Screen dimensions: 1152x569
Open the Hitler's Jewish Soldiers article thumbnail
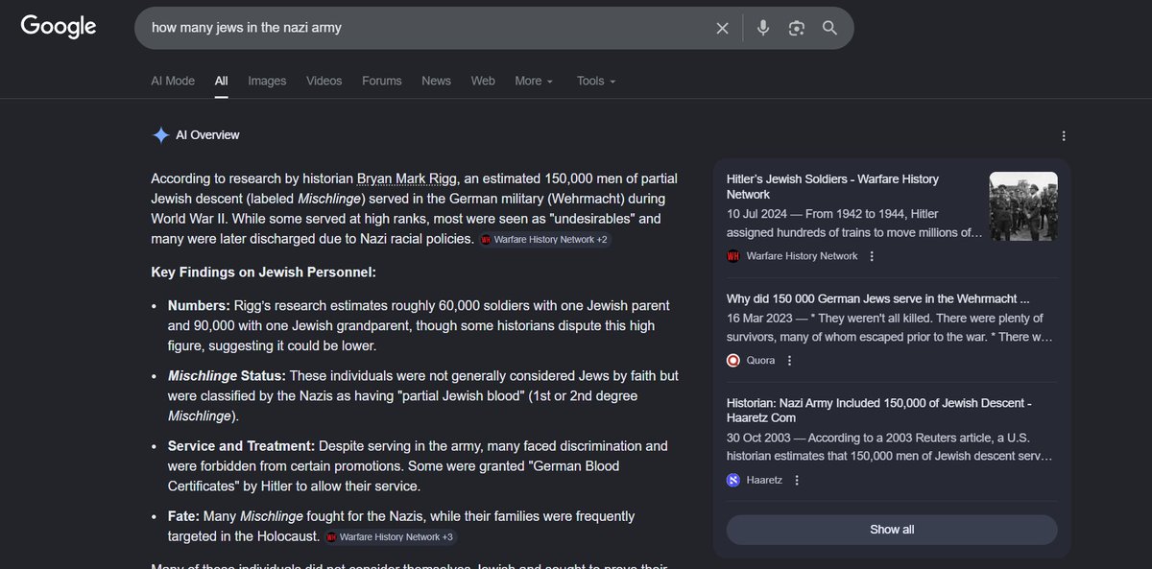pos(1023,205)
